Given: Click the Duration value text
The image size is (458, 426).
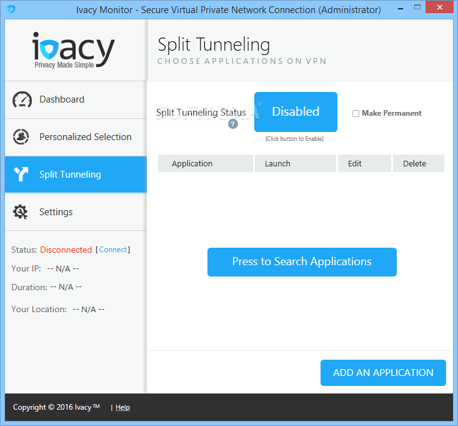Looking at the screenshot, I should [x=66, y=287].
